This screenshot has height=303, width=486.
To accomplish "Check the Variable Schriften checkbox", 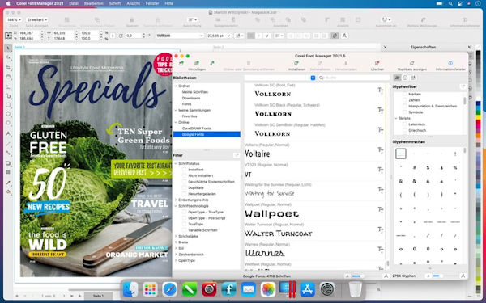I will tap(185, 230).
